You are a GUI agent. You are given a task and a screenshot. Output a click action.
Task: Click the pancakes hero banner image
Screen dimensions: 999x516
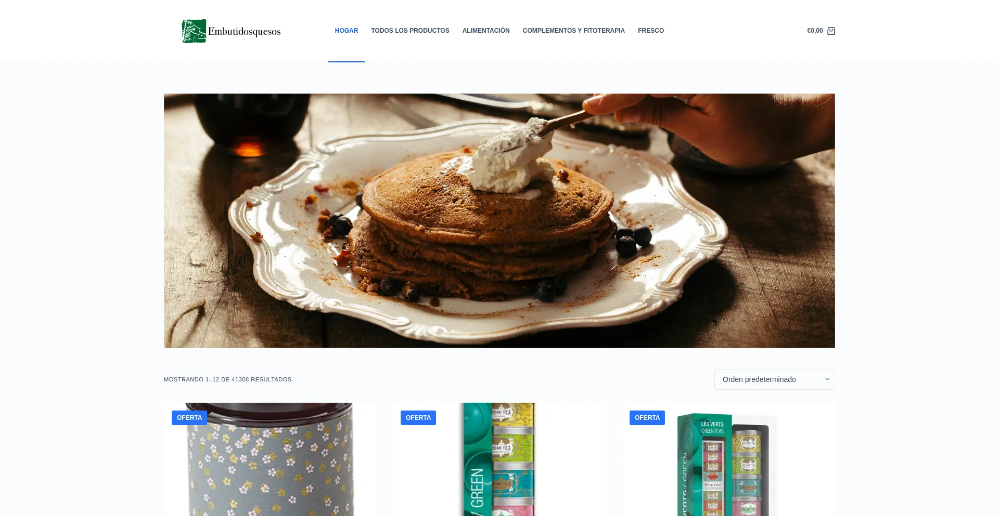pyautogui.click(x=499, y=221)
